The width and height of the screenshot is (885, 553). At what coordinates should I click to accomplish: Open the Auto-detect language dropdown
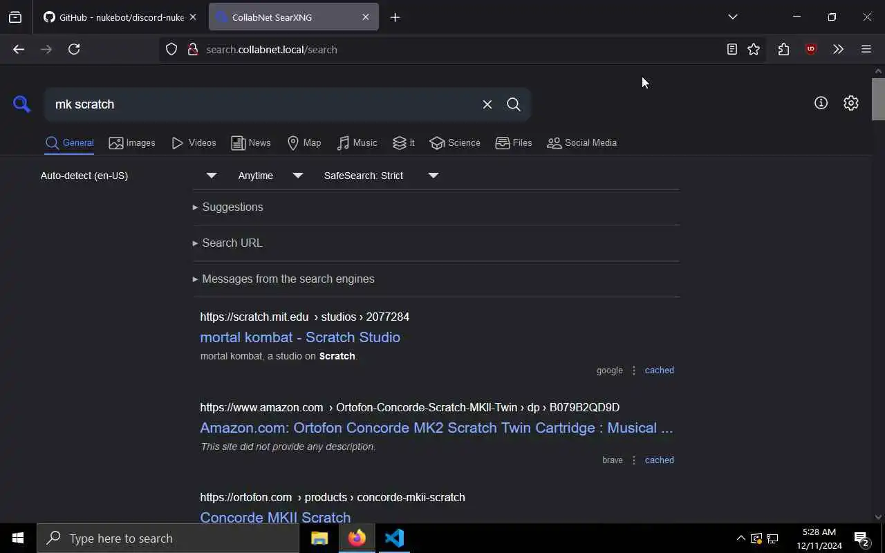point(129,176)
